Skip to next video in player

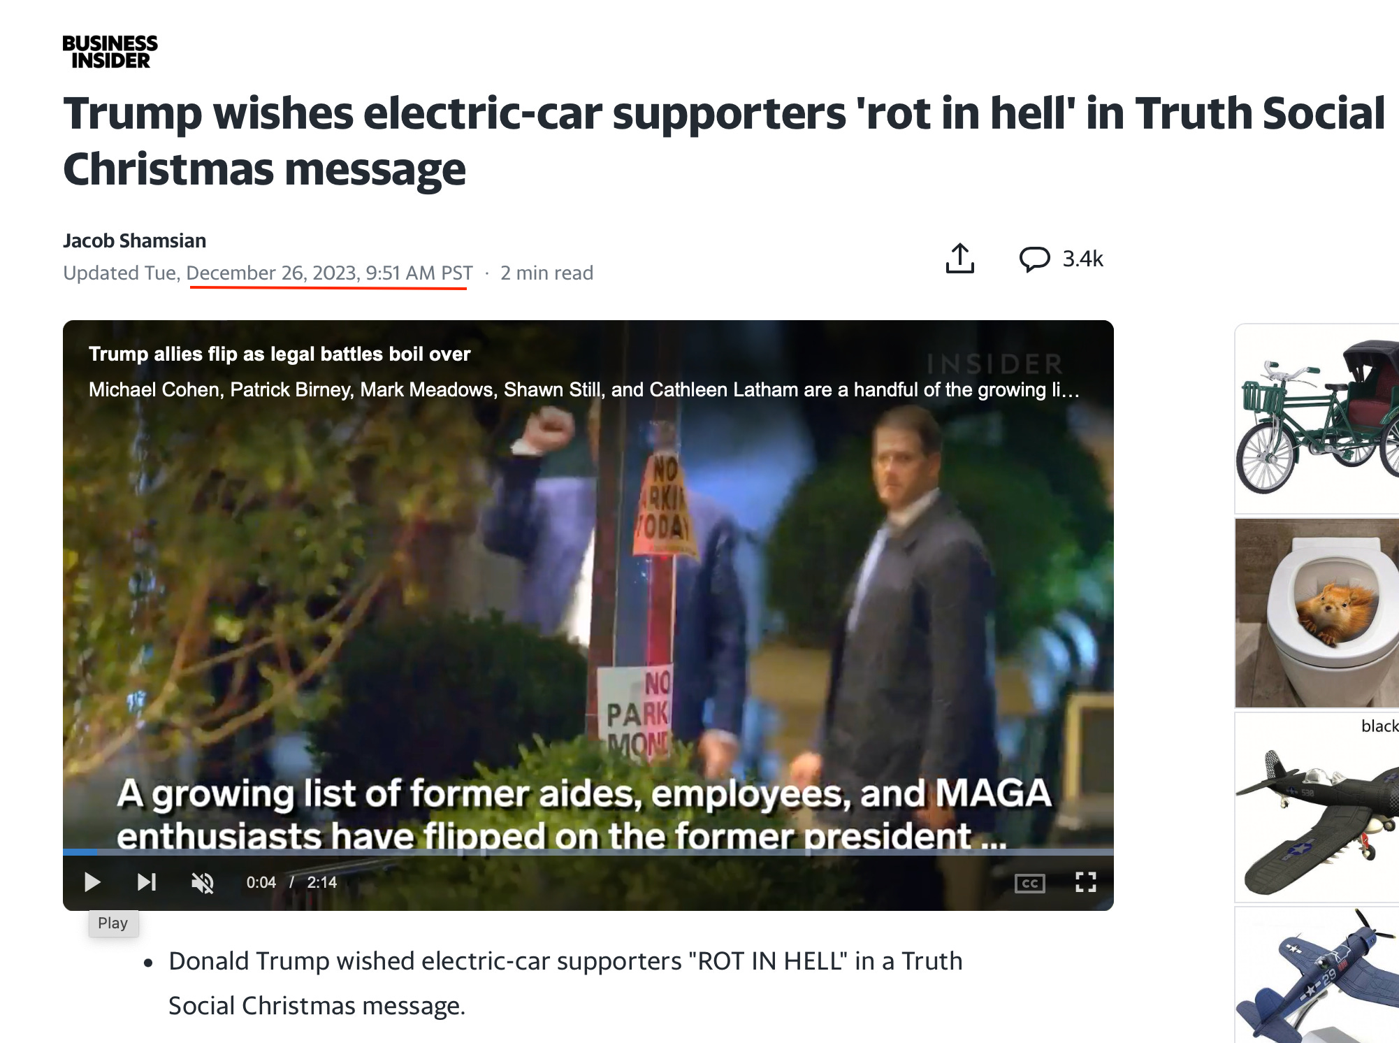(x=146, y=882)
